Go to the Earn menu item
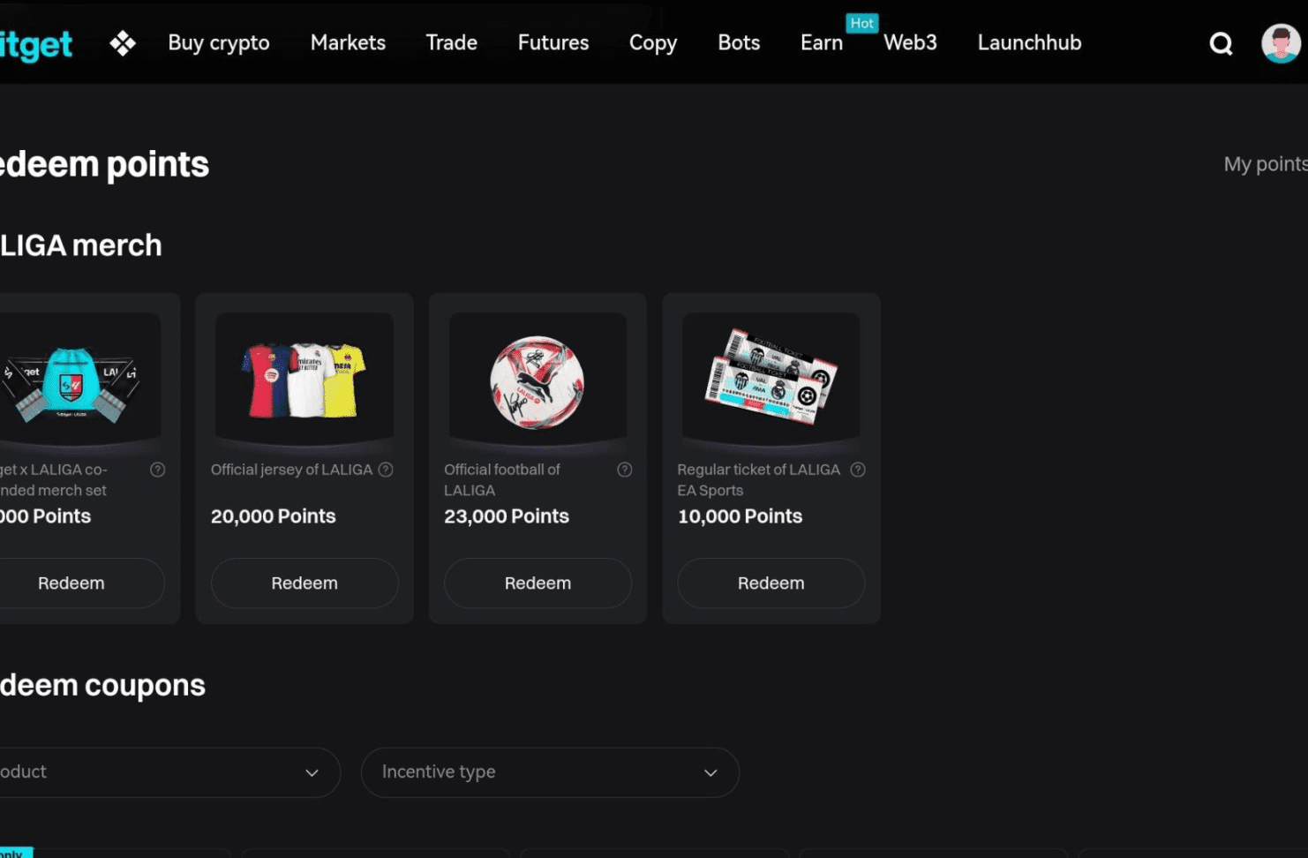The height and width of the screenshot is (858, 1308). [x=821, y=43]
